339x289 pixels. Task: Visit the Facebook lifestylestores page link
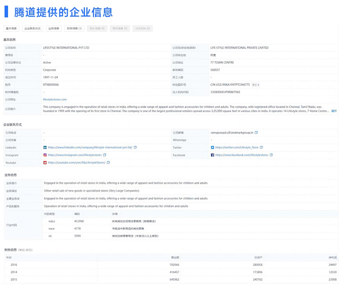[x=242, y=155]
